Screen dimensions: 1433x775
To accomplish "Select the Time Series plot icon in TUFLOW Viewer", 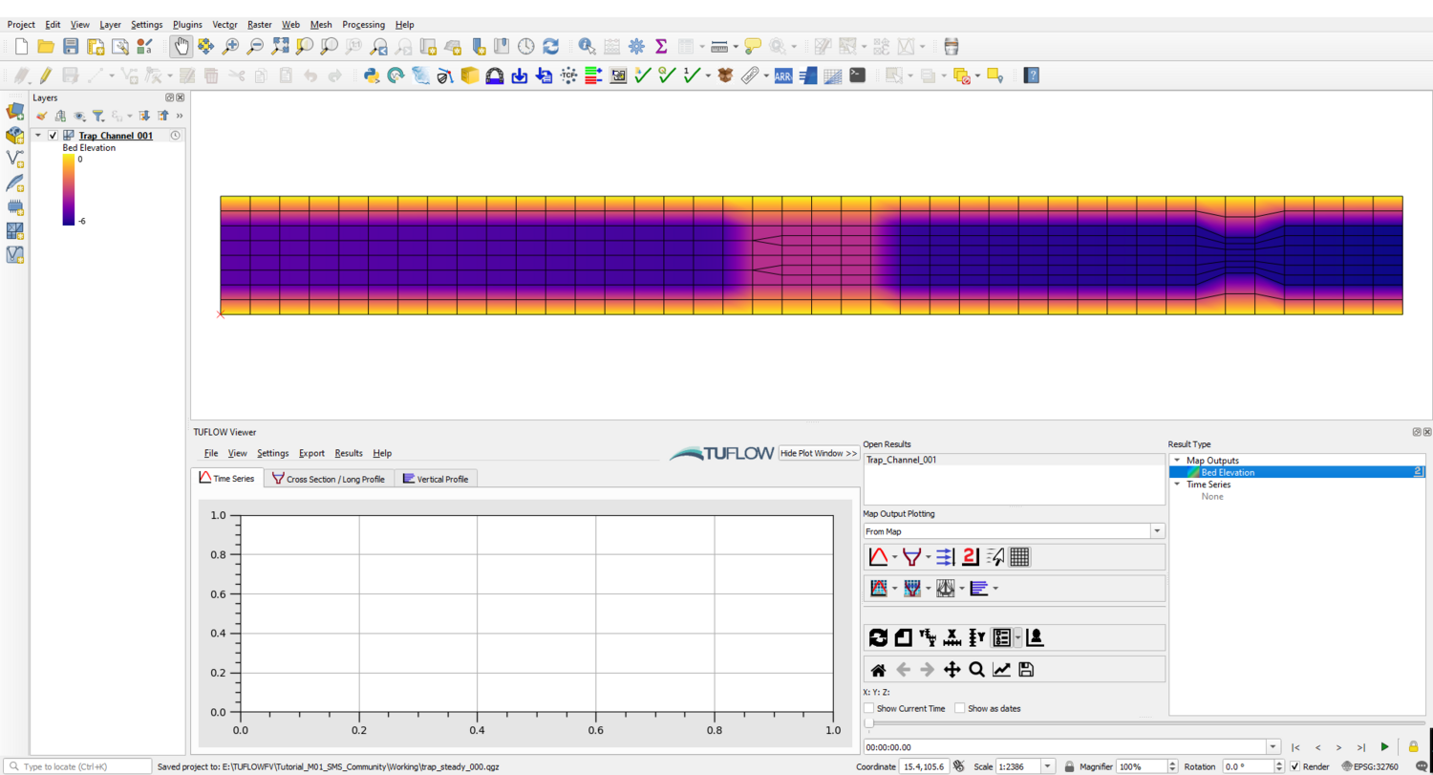I will (x=877, y=557).
